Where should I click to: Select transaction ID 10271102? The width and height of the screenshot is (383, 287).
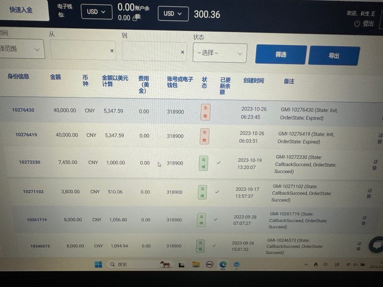click(x=33, y=192)
